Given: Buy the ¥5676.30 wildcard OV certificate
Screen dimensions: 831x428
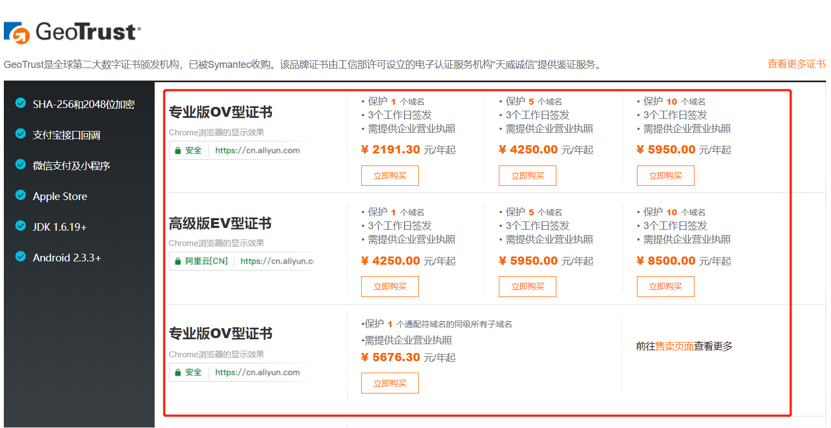Looking at the screenshot, I should pos(390,383).
